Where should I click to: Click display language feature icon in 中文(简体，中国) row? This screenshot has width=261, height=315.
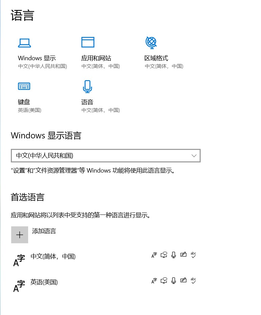click(x=154, y=255)
